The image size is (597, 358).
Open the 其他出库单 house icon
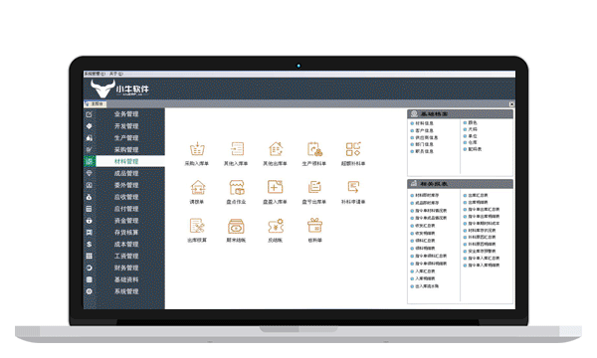pos(276,149)
